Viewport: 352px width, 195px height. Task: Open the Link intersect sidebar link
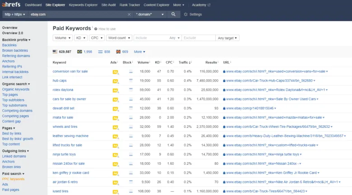(12, 77)
